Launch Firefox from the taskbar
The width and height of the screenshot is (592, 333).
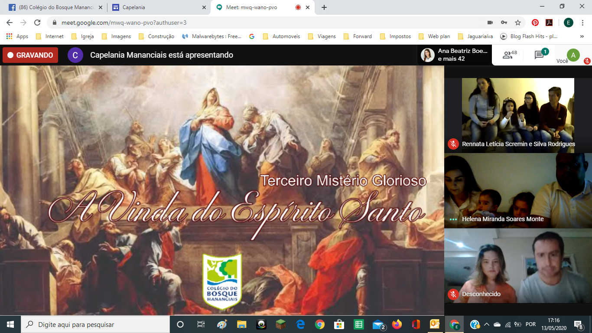click(x=397, y=324)
